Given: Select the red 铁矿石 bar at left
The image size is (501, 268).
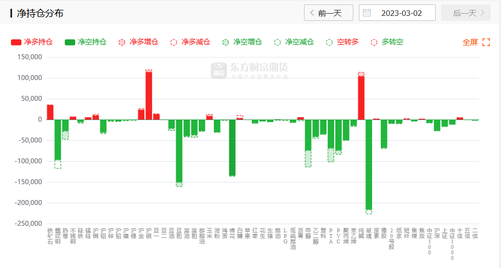Looking at the screenshot, I should pyautogui.click(x=50, y=112).
